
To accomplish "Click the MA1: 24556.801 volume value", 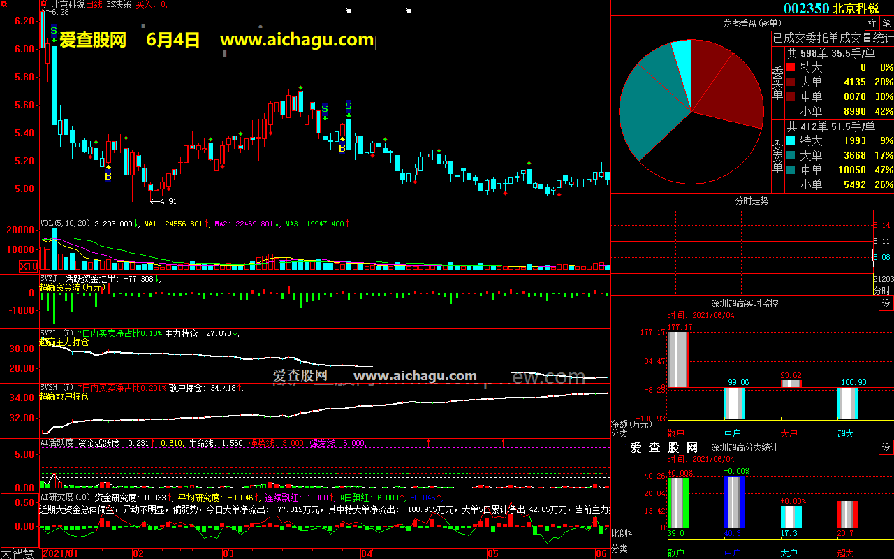I will coord(177,224).
